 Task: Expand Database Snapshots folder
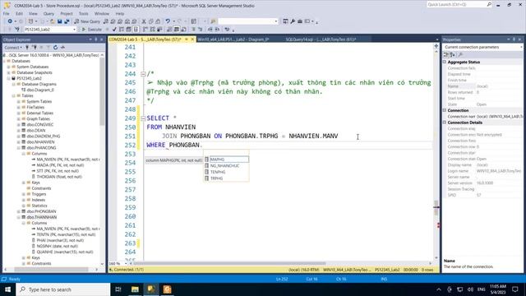[x=9, y=72]
